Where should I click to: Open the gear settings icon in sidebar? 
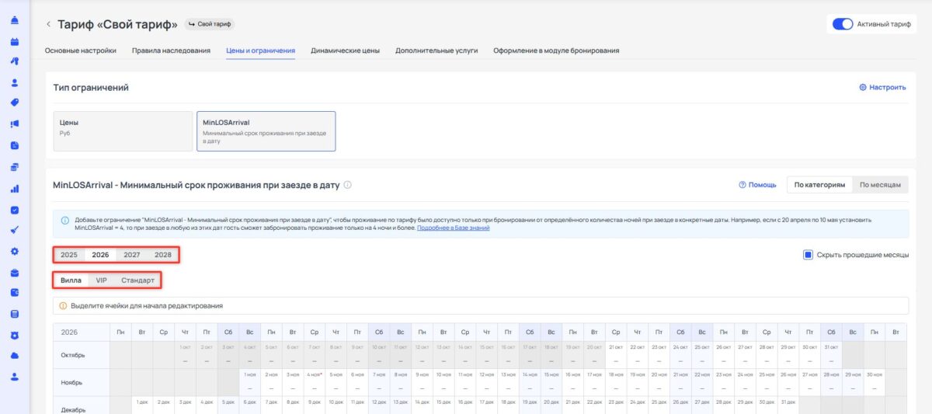pyautogui.click(x=15, y=252)
